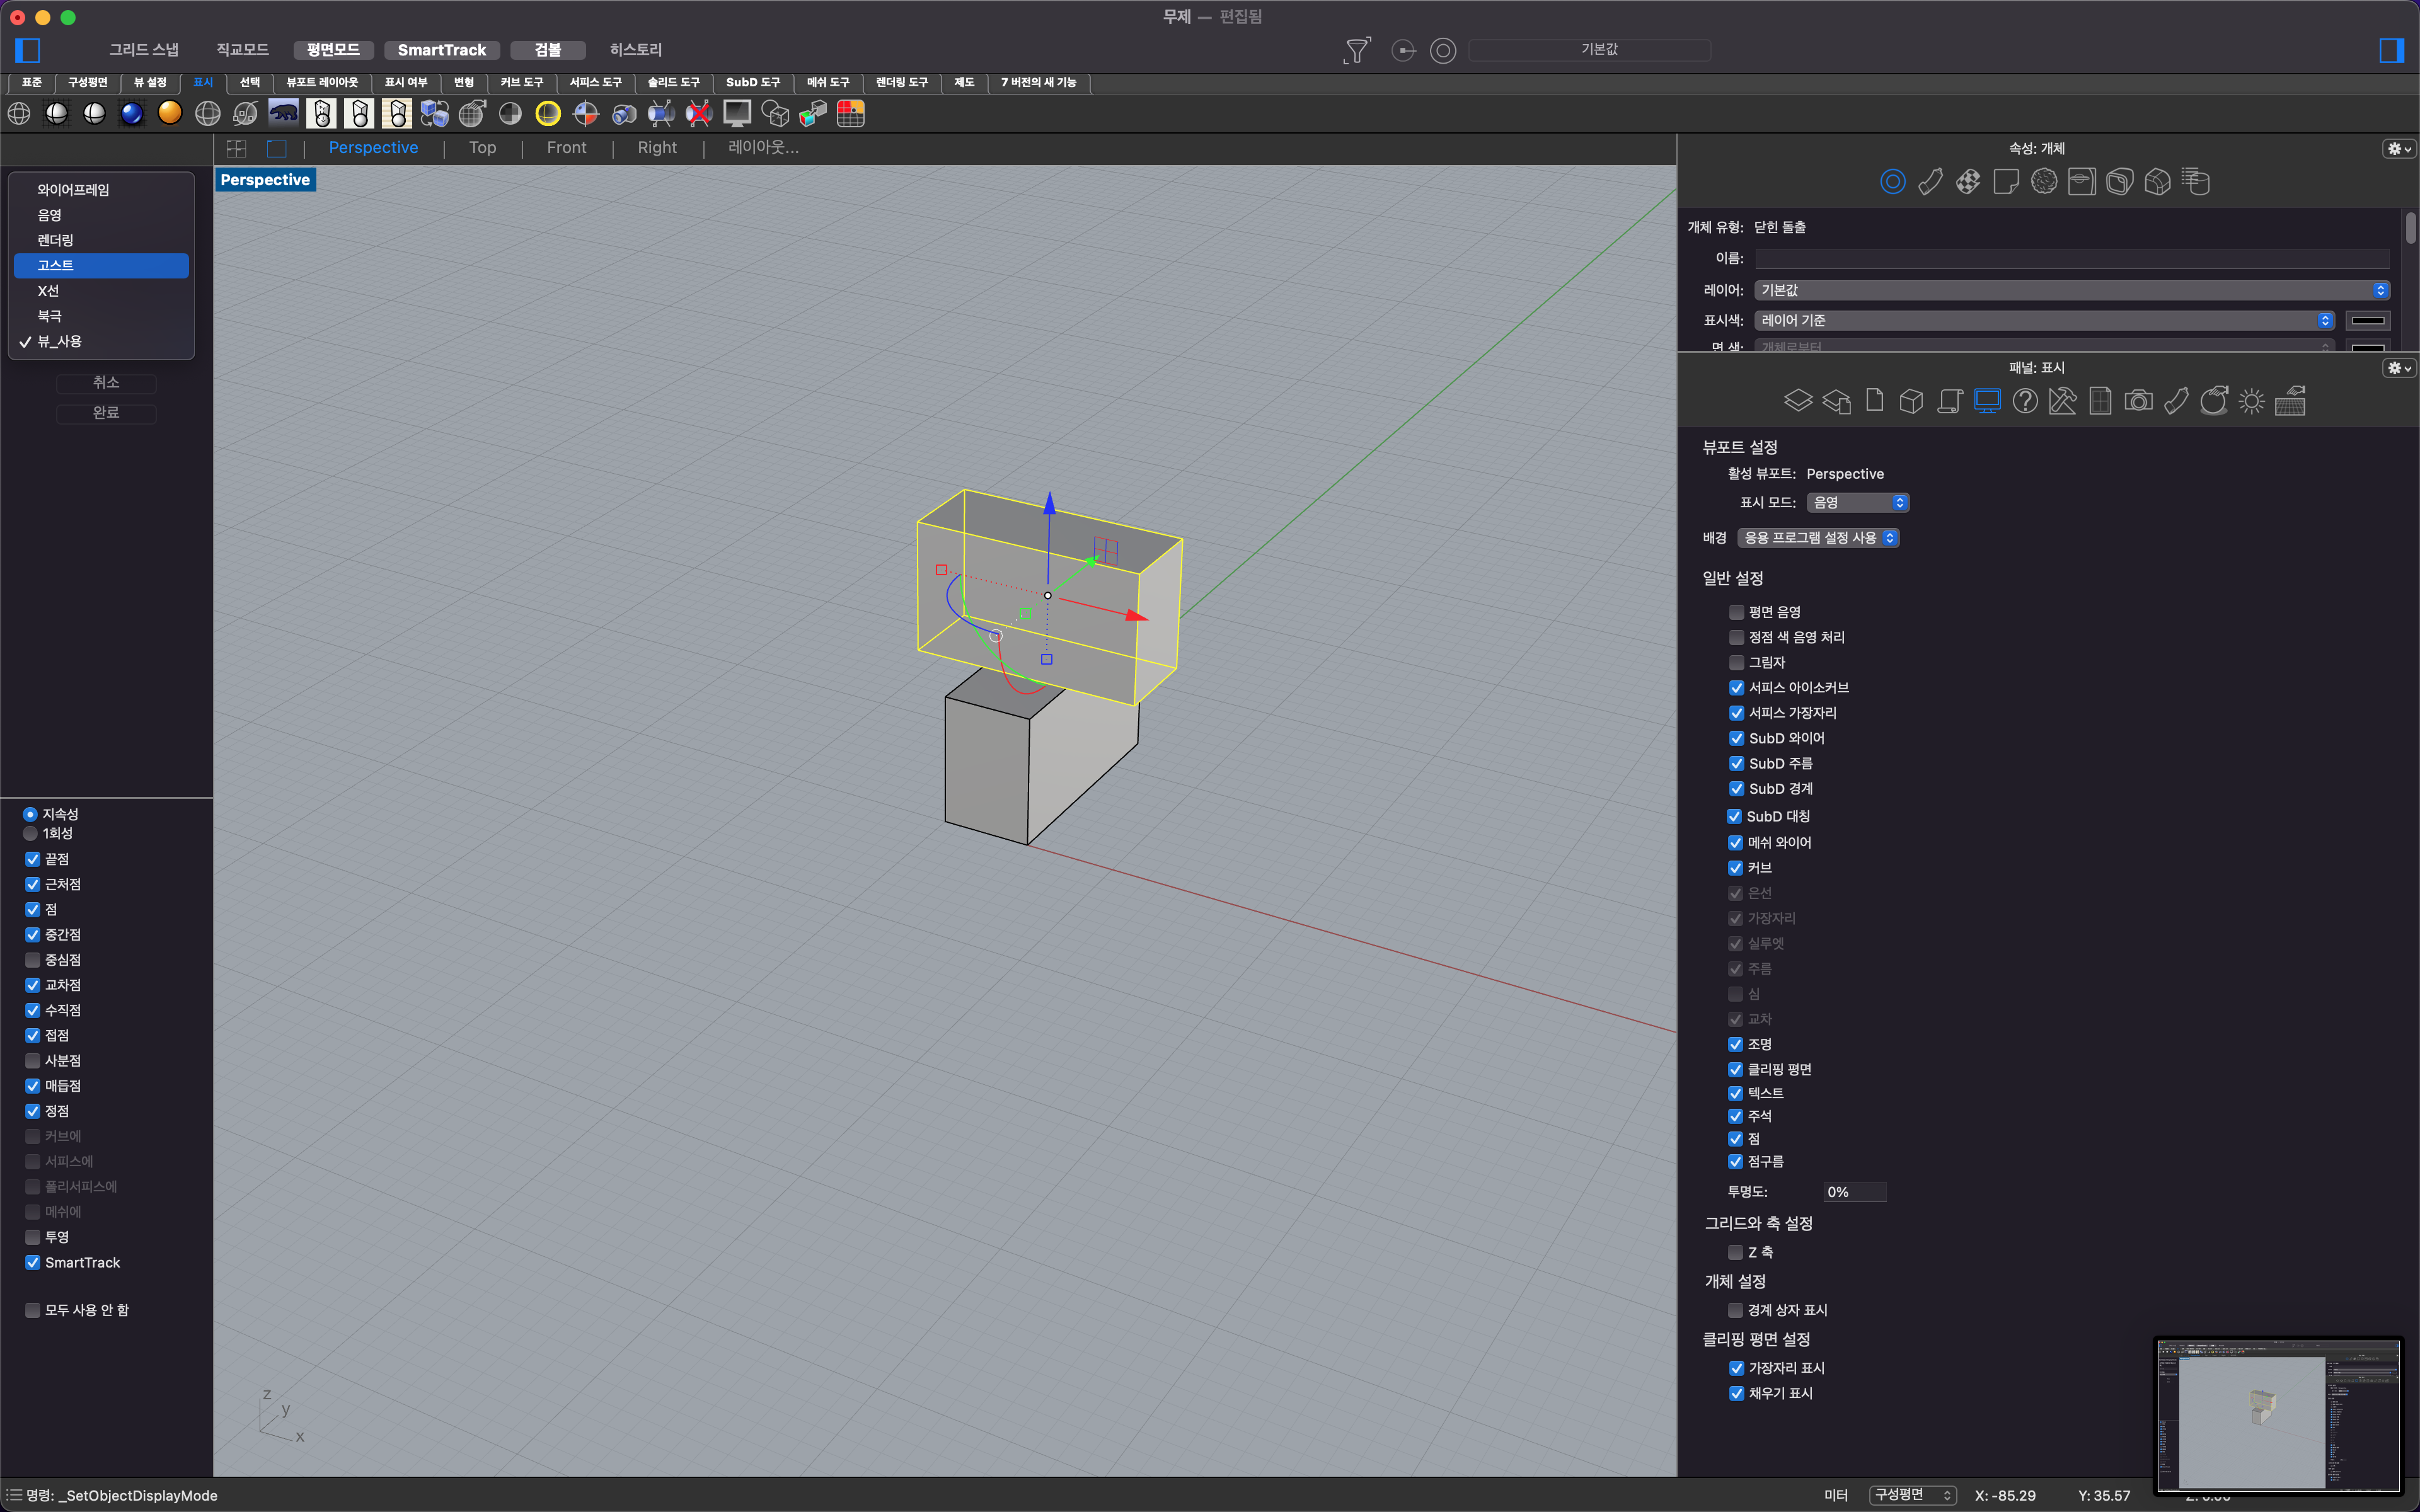Open the 표시 모드 음영 dropdown

click(x=1858, y=502)
